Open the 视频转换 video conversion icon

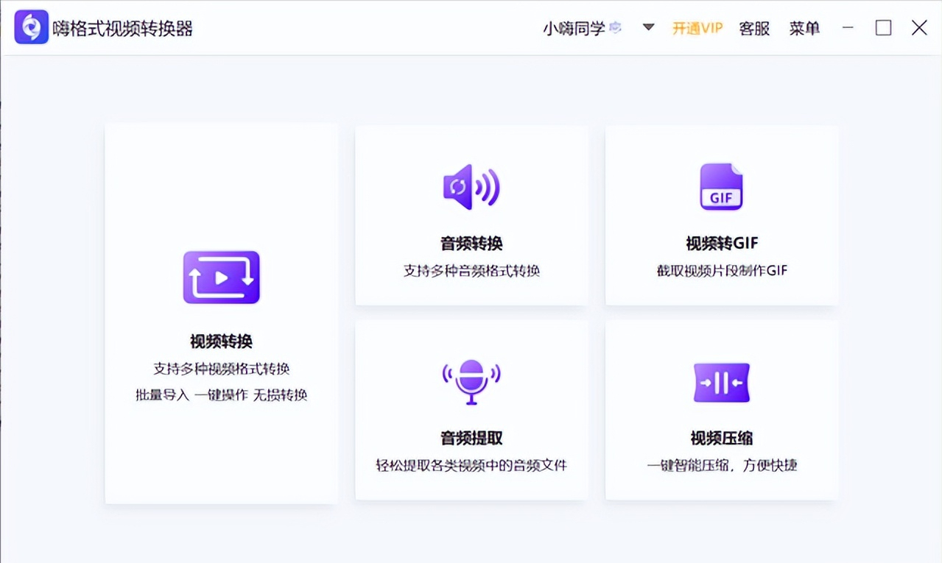tap(221, 277)
